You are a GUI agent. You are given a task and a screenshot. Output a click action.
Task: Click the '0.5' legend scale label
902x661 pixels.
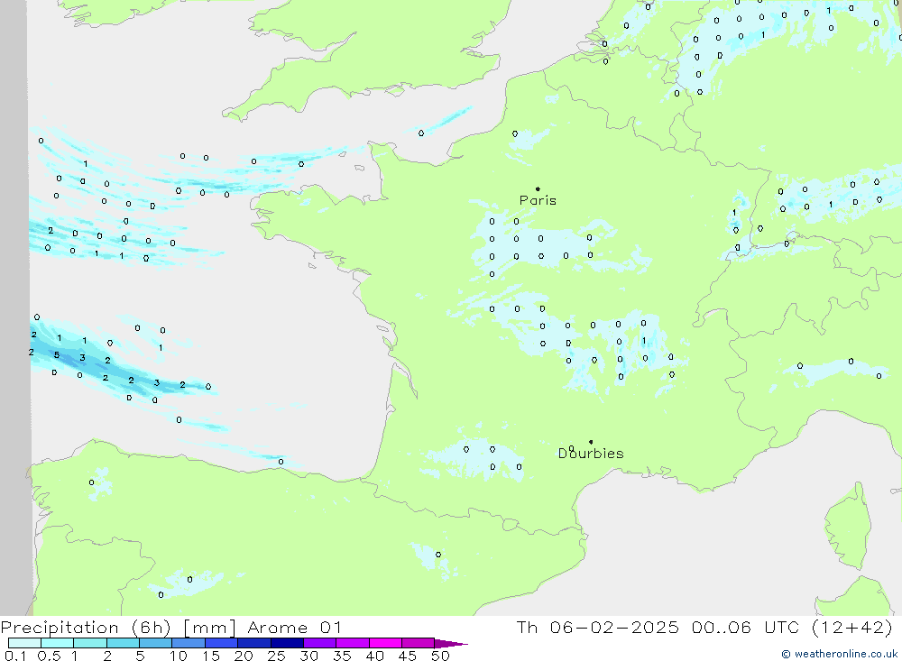[x=49, y=656]
